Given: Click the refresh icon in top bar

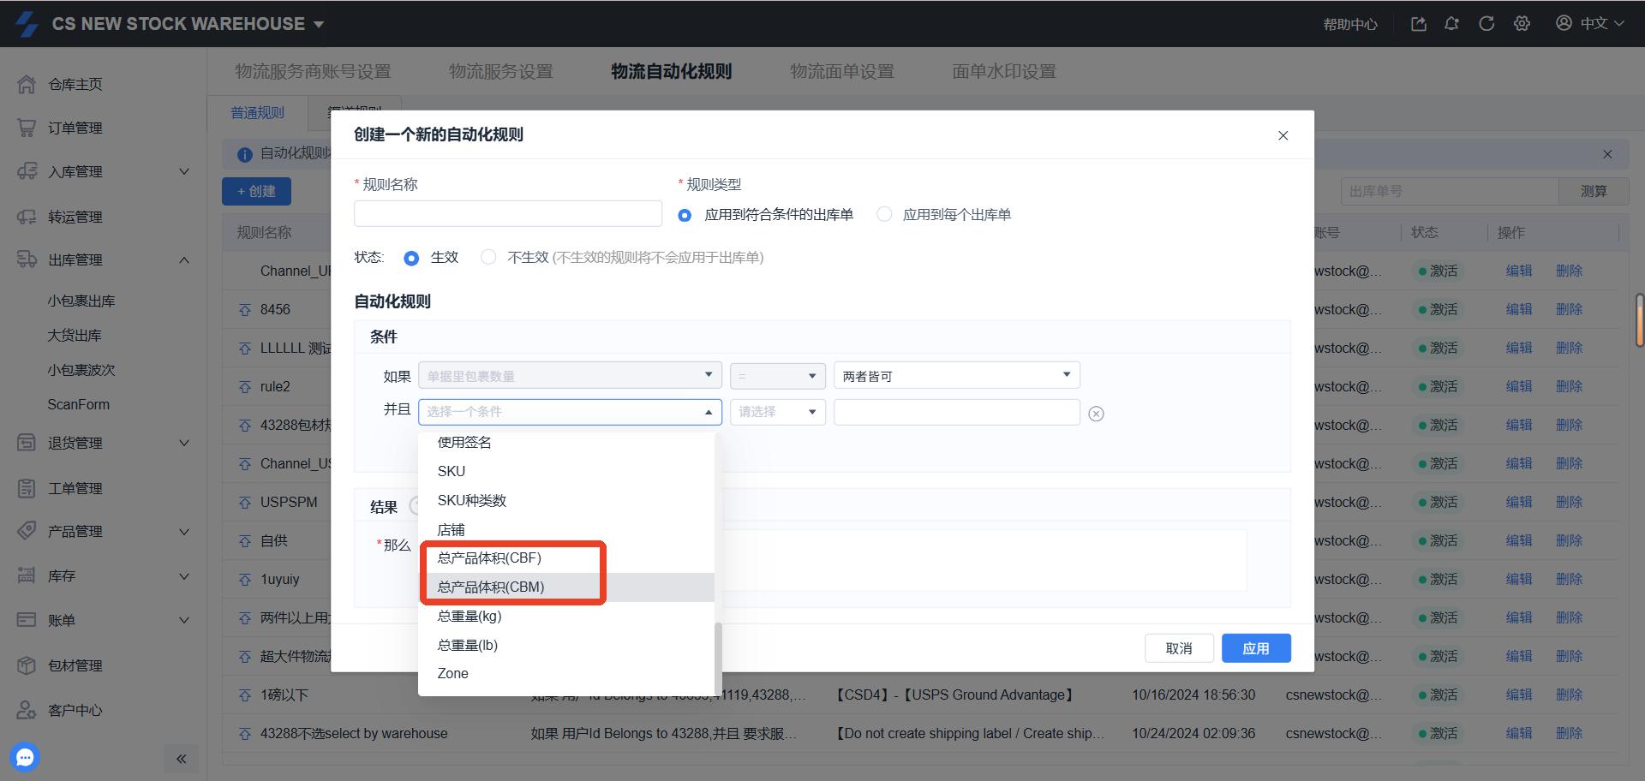Looking at the screenshot, I should click(1486, 24).
